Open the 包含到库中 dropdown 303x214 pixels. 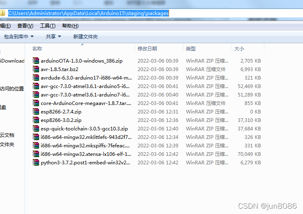[19, 36]
